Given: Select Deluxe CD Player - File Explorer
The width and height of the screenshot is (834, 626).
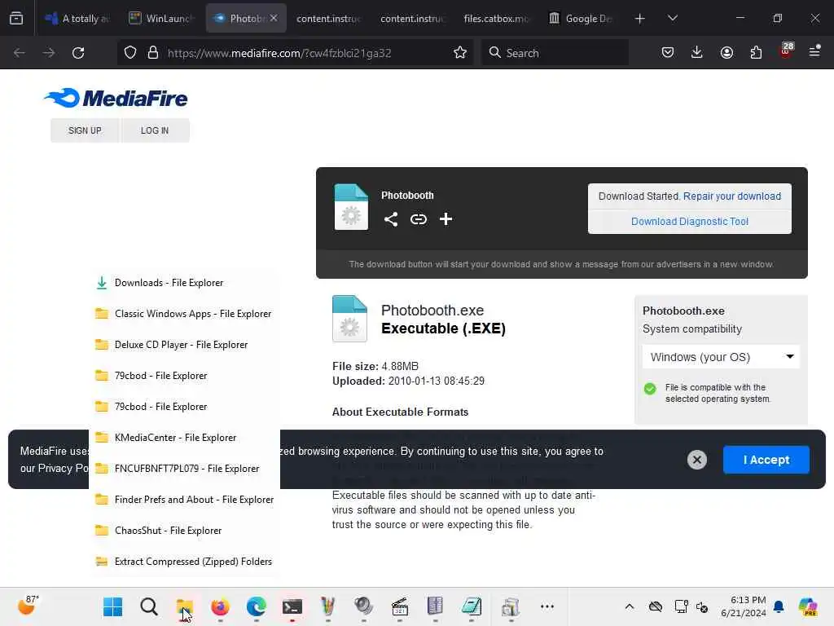Looking at the screenshot, I should 184,345.
